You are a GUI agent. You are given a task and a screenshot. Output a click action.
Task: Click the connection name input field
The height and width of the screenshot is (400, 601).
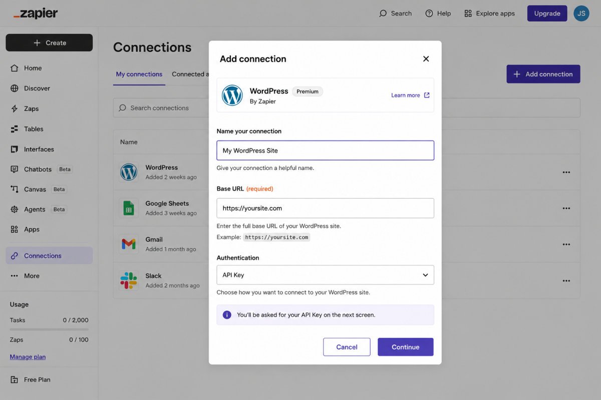(325, 150)
